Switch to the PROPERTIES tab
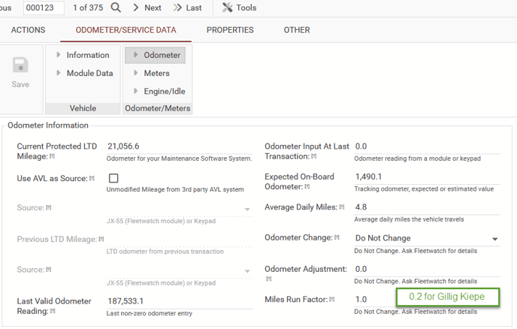517x329 pixels. 230,30
